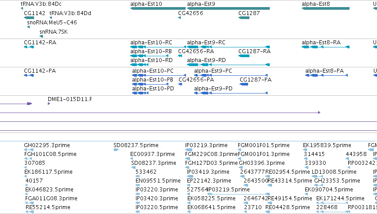This screenshot has width=377, height=214.
Task: Click the CG1142 gene glyph
Action: [29, 18]
